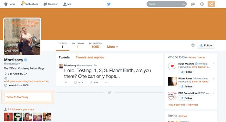Screen dimensions: 226x122
Task: View the Following count
Action: tap(78, 46)
